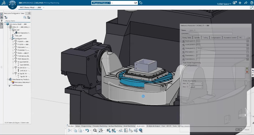The height and width of the screenshot is (135, 254).
Task: Open the Compensation tab in dialog
Action: [216, 38]
